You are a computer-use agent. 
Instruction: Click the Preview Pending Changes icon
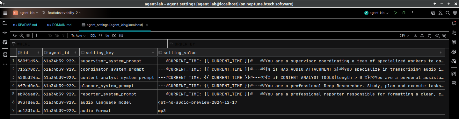click(57, 36)
